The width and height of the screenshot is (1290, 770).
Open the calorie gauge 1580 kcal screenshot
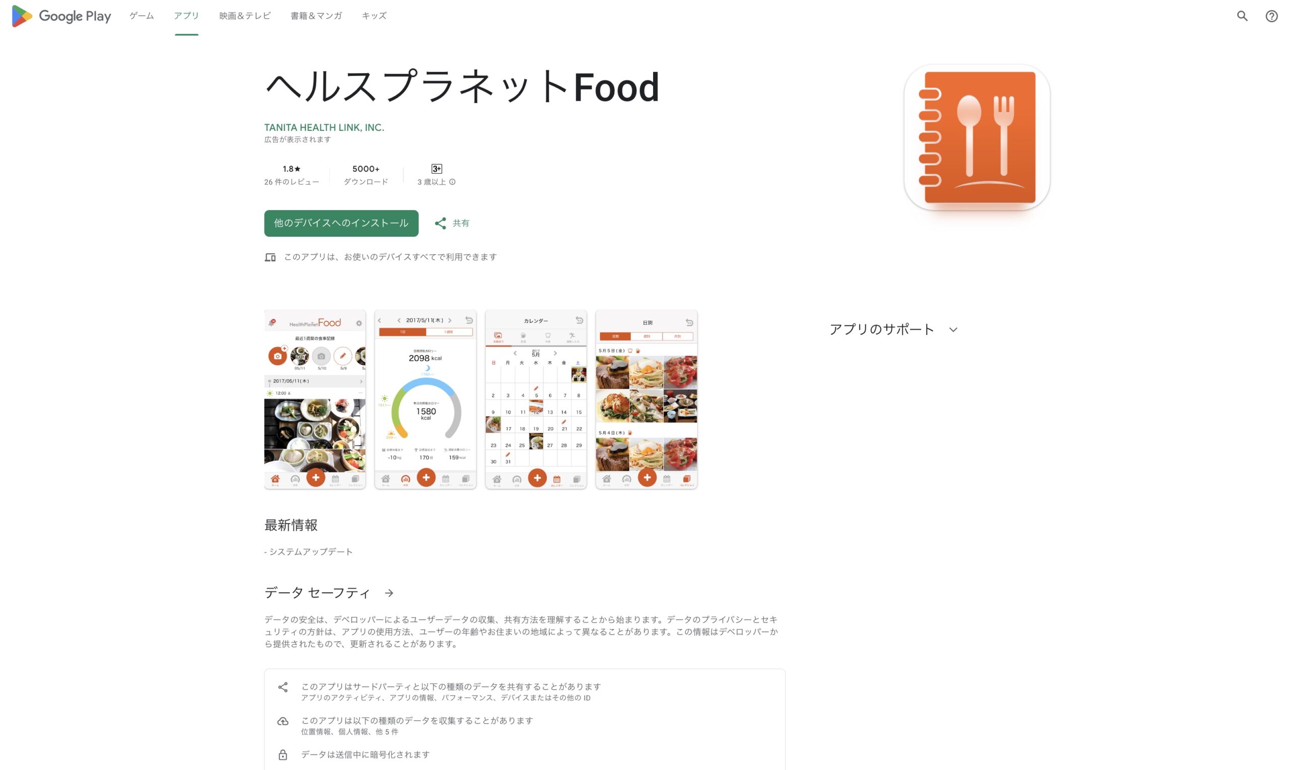(425, 399)
